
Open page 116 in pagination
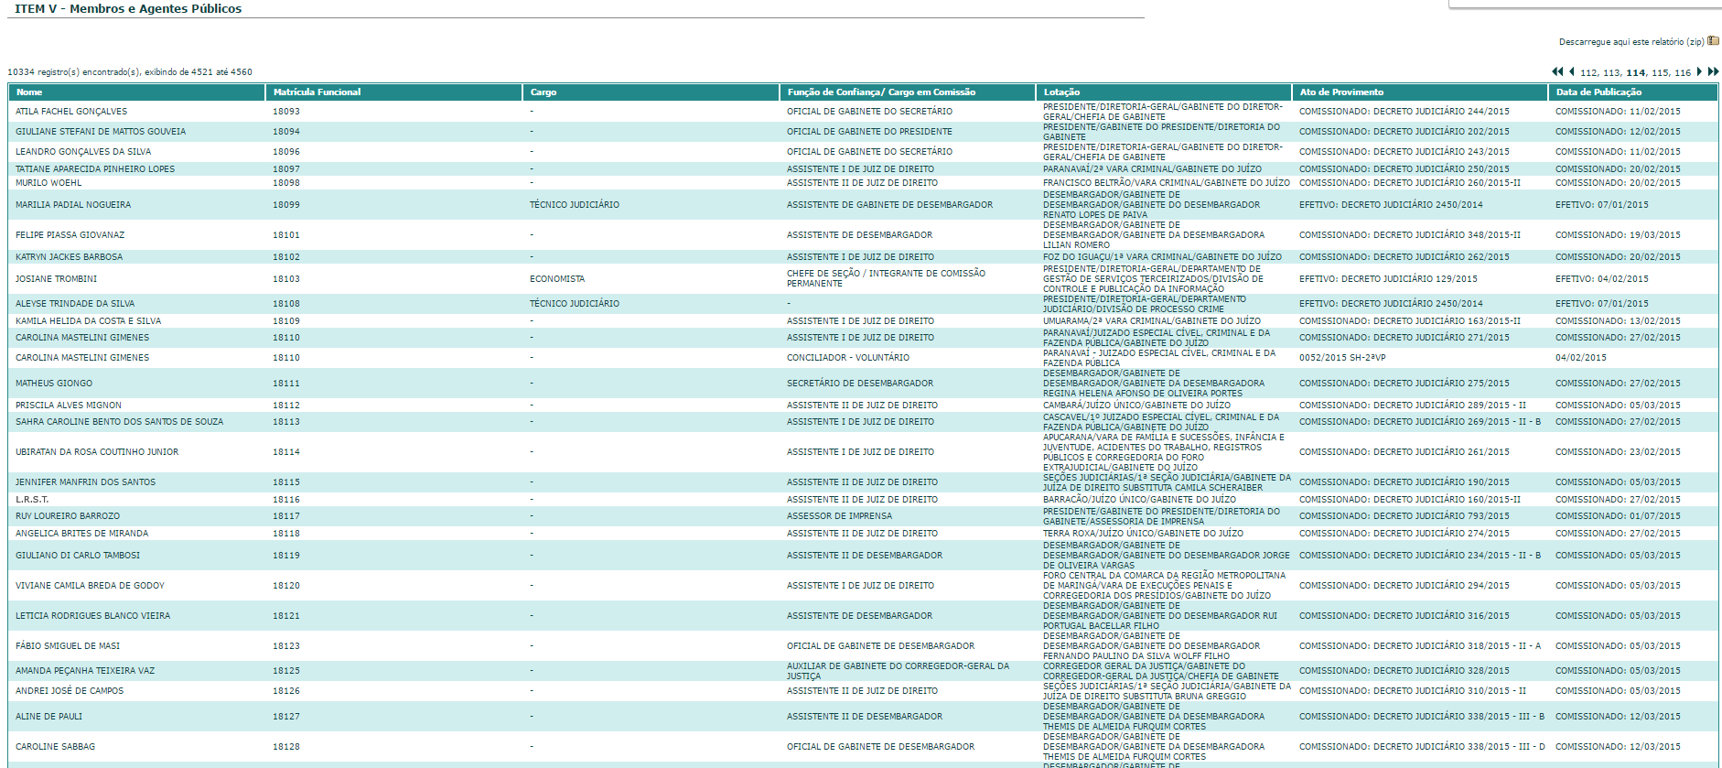[x=1683, y=73]
